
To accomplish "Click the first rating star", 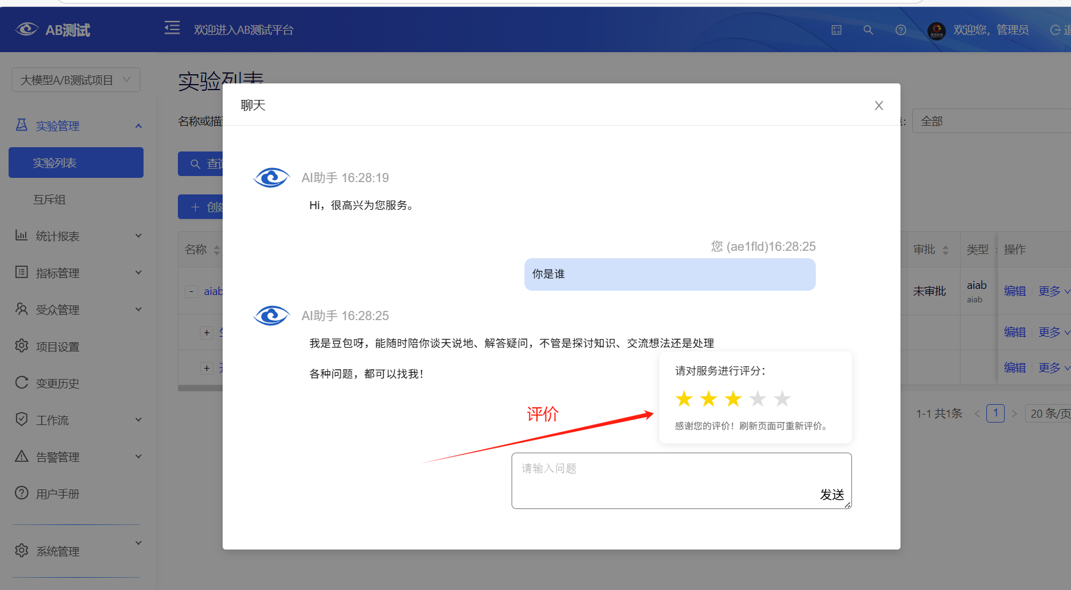I will [x=684, y=399].
